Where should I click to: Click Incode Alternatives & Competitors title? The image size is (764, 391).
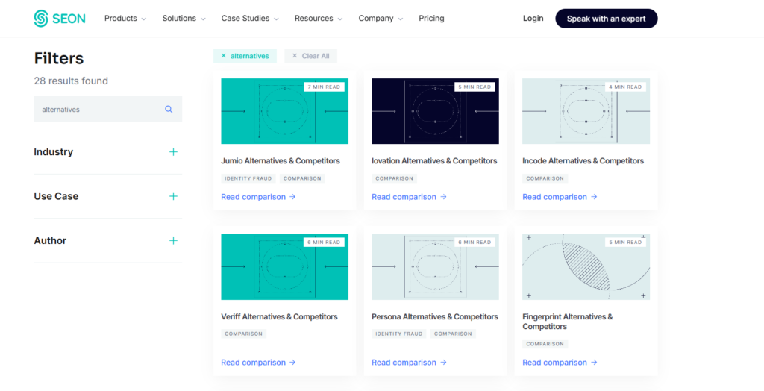pos(583,161)
